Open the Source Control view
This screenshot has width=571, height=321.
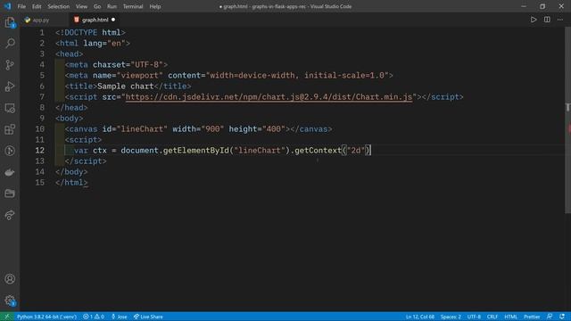(10, 65)
